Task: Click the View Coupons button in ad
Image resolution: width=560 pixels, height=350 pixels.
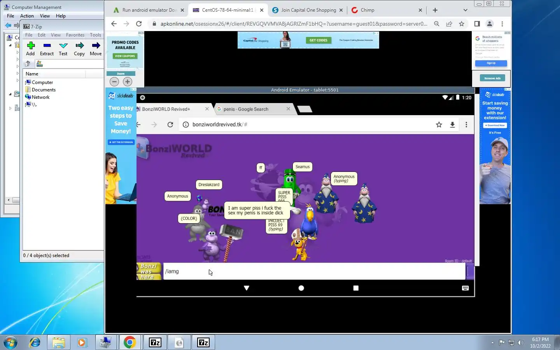Action: click(125, 56)
